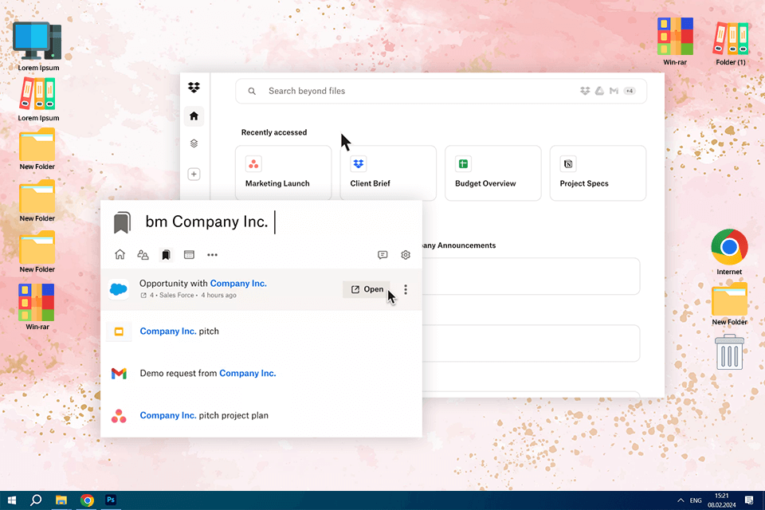Open the stacks layers icon in sidebar
This screenshot has height=510, width=765.
tap(194, 143)
